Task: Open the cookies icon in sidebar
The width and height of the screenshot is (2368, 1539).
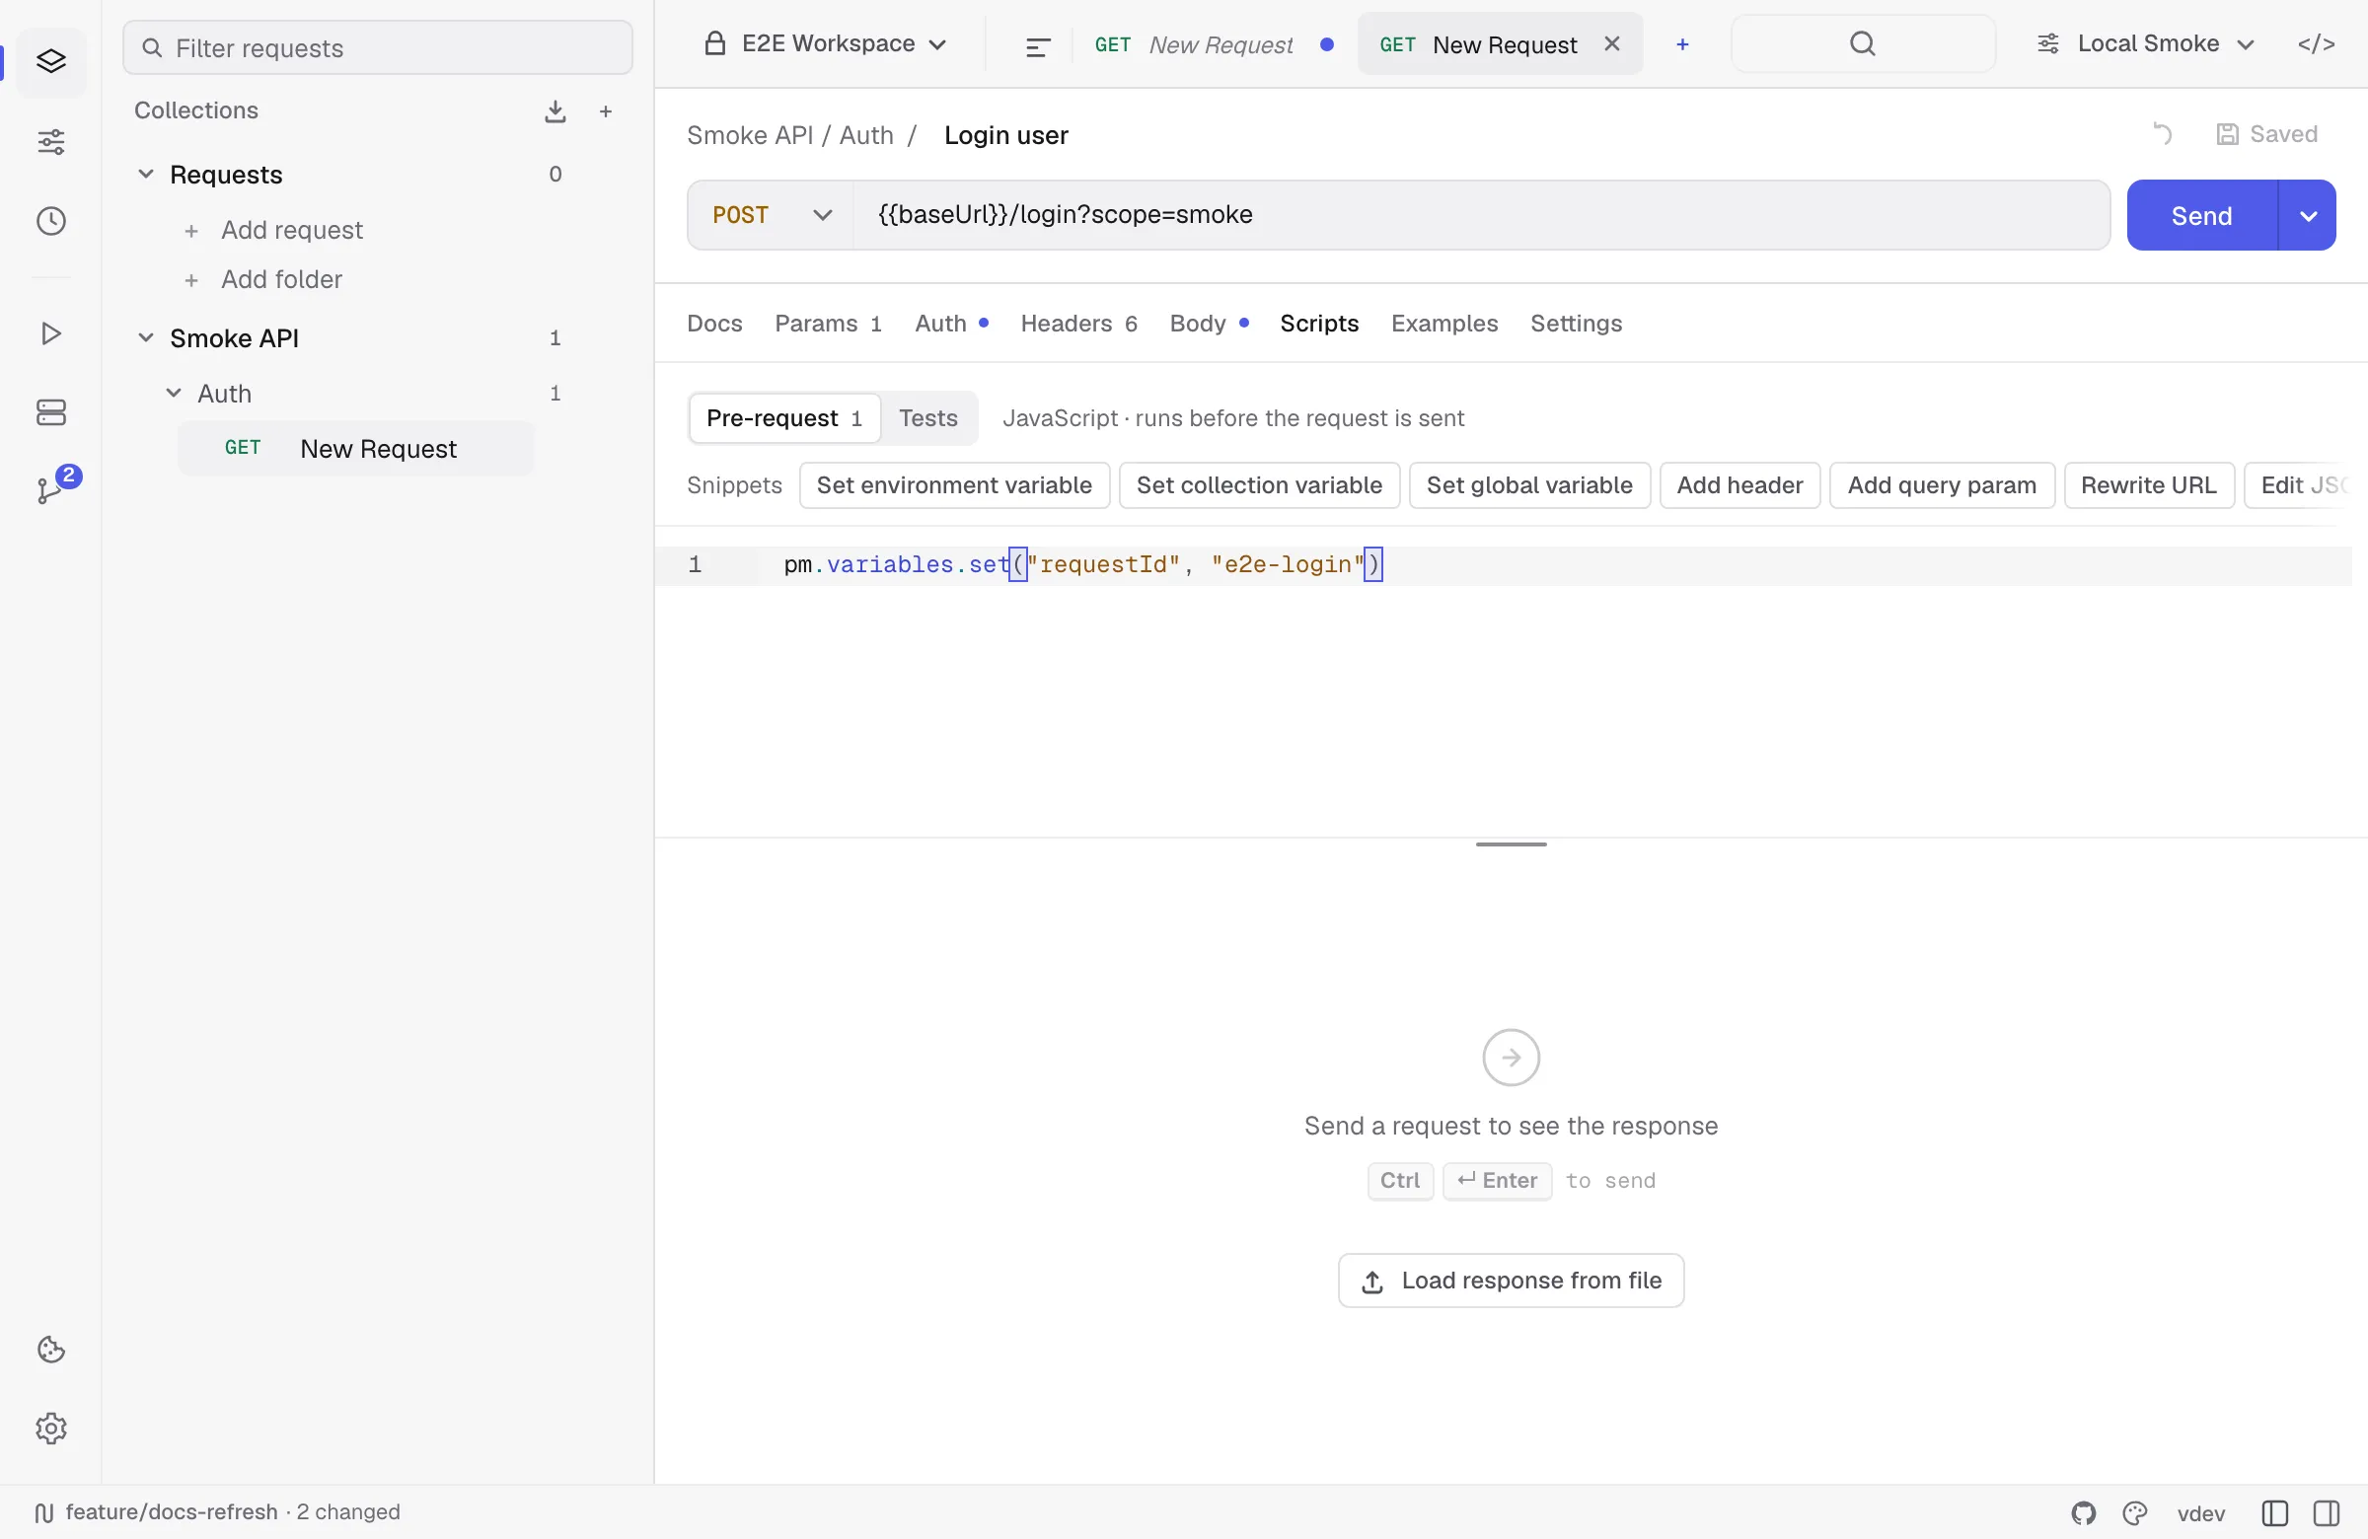Action: [x=50, y=1350]
